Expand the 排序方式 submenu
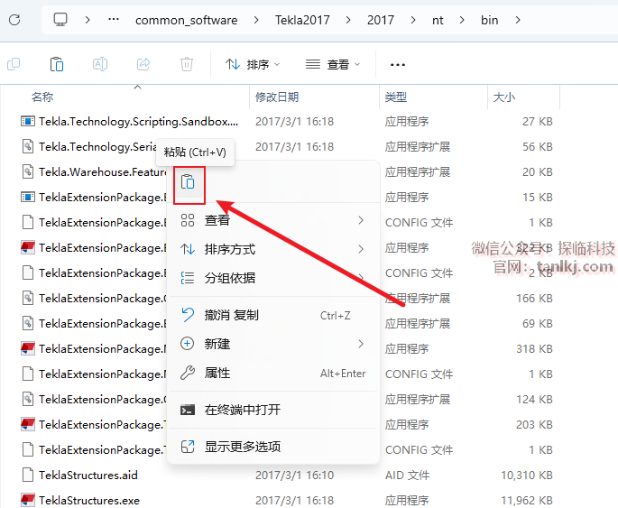 (272, 249)
